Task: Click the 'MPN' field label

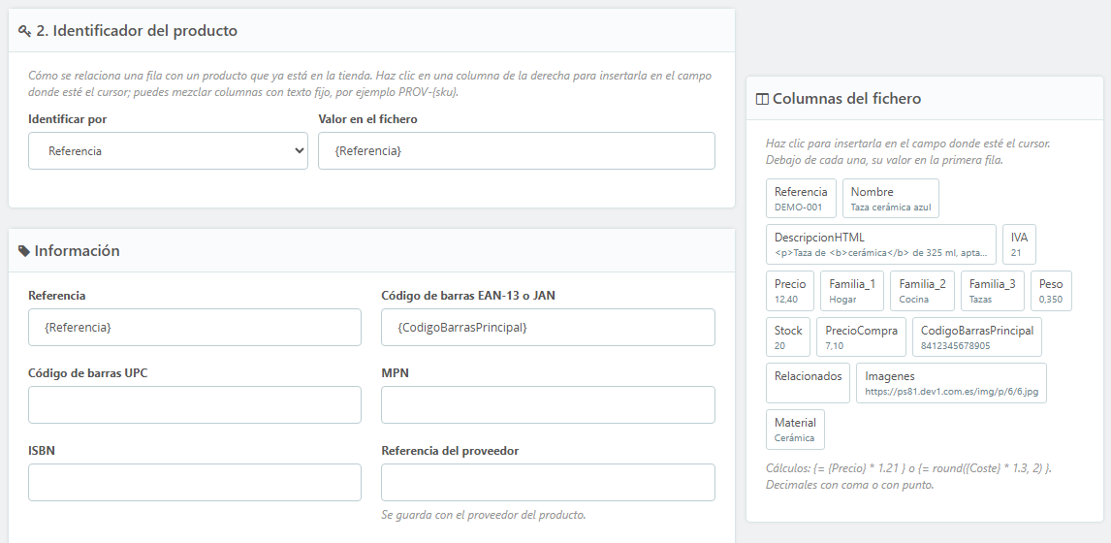Action: pos(395,373)
